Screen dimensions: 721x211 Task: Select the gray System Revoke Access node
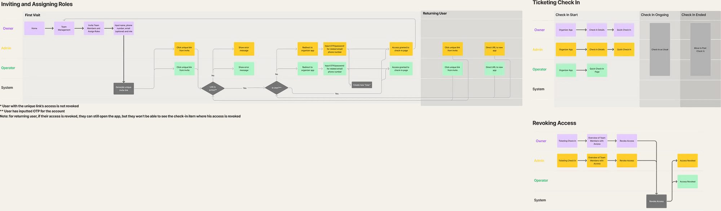(656, 201)
